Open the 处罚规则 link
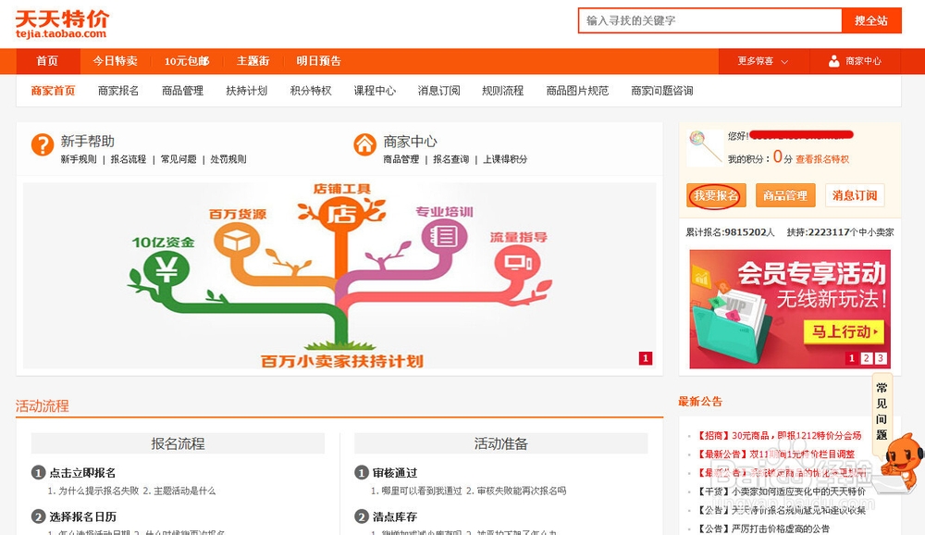 coord(228,159)
